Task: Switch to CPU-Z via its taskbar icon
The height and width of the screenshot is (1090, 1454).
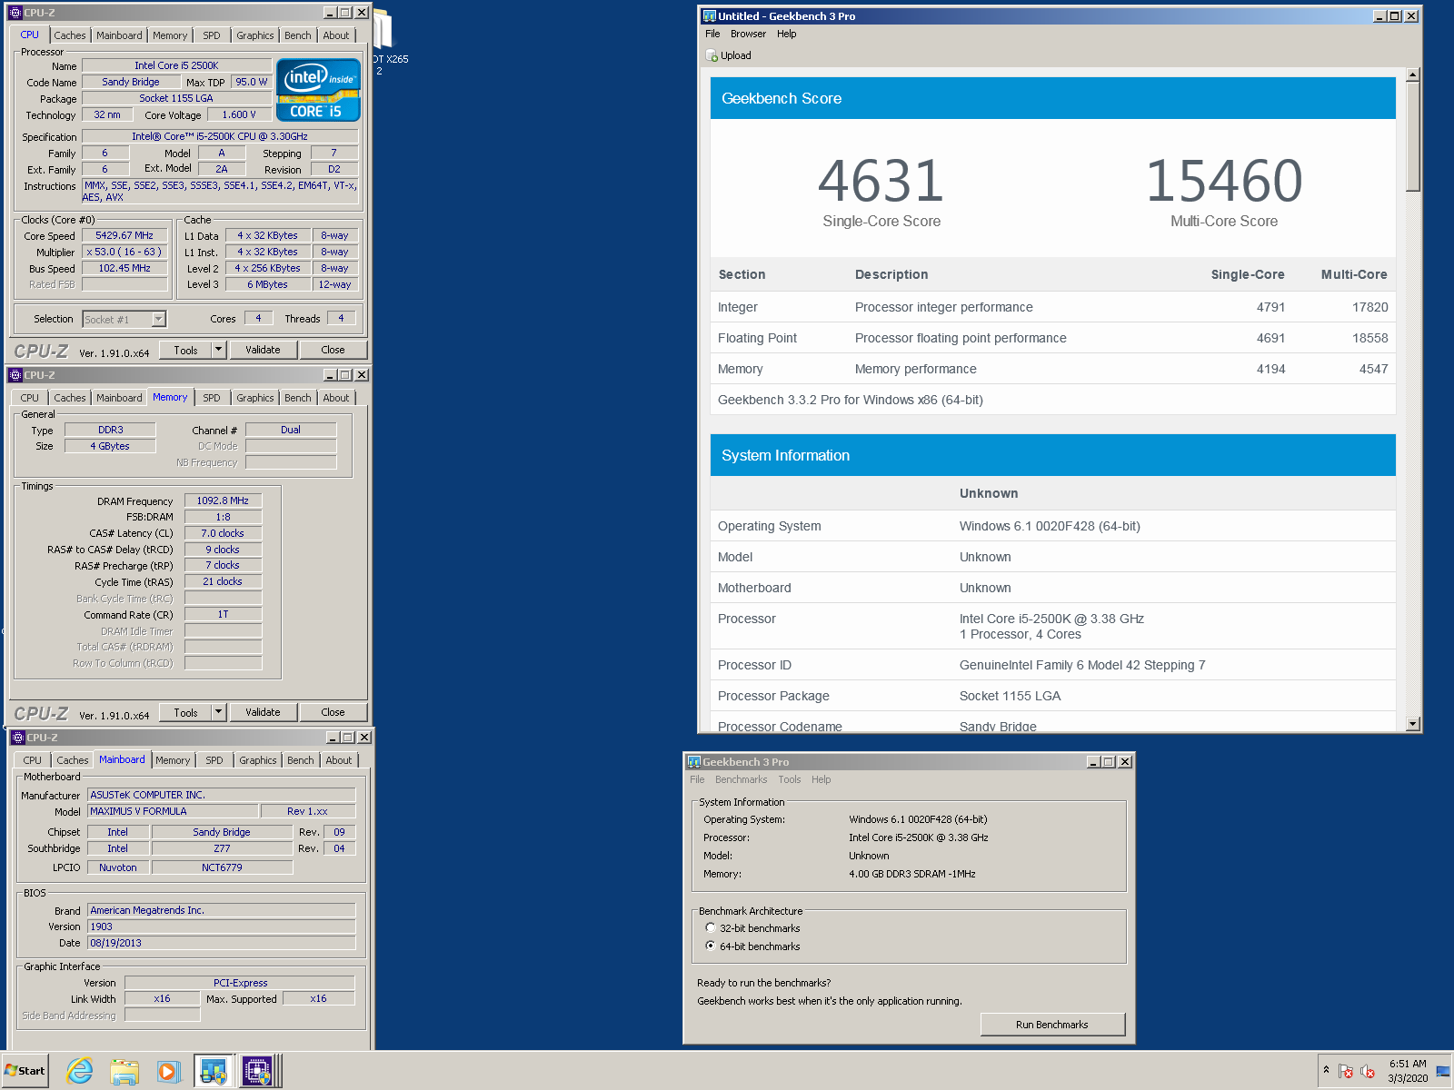Action: click(x=258, y=1071)
